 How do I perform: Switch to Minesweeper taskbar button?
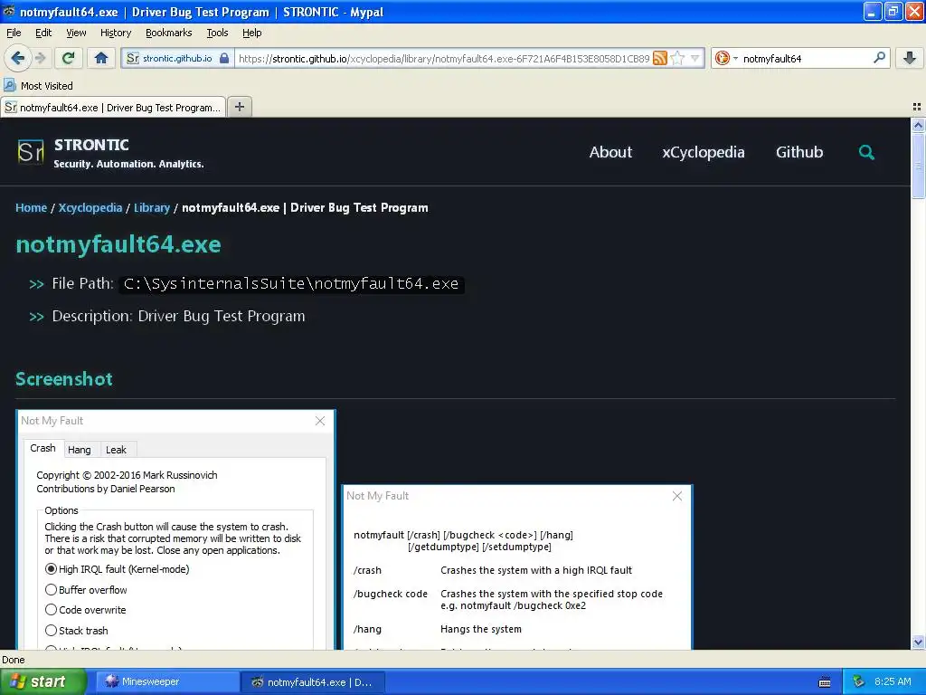pyautogui.click(x=167, y=681)
